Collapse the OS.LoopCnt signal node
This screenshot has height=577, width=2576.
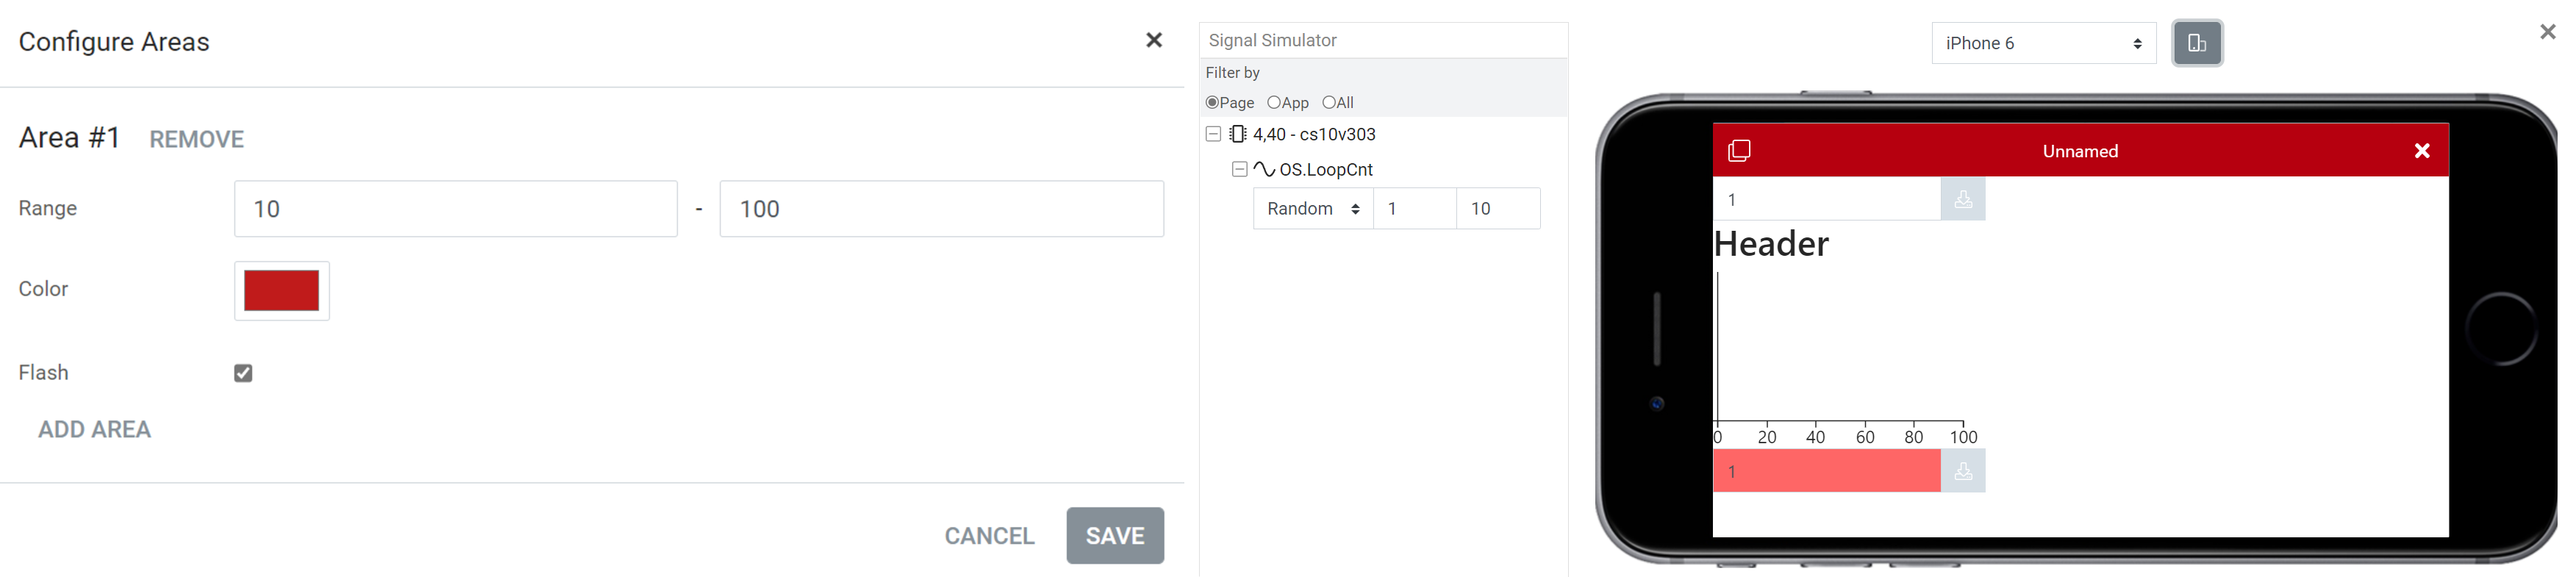pyautogui.click(x=1237, y=169)
